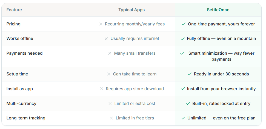The width and height of the screenshot is (266, 129).
Task: Select the Long-term tracking row label
Action: [26, 118]
